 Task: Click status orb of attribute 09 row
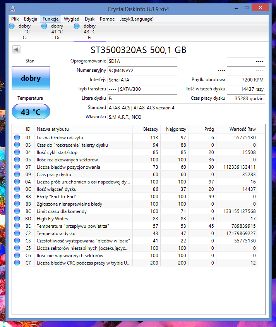pos(17,174)
